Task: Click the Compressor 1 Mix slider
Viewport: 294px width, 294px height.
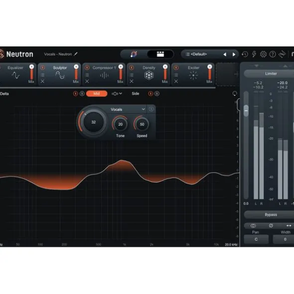Action: click(121, 72)
